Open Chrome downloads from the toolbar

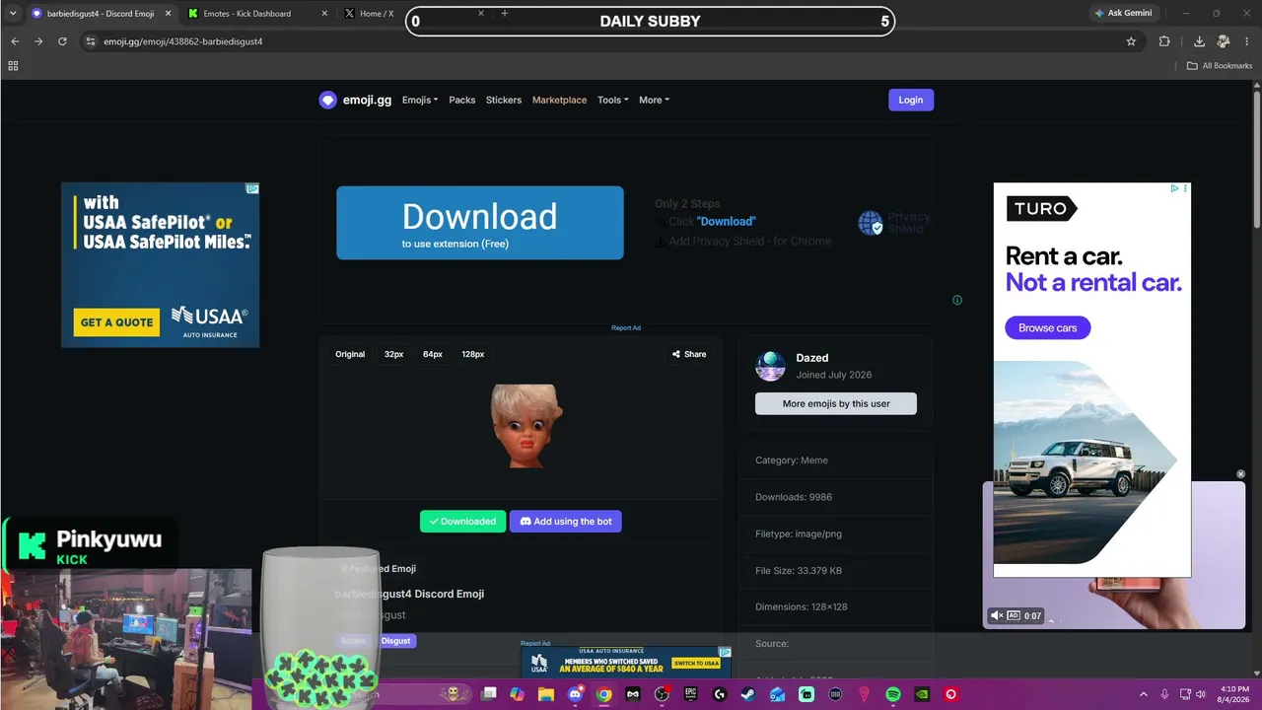pos(1199,41)
